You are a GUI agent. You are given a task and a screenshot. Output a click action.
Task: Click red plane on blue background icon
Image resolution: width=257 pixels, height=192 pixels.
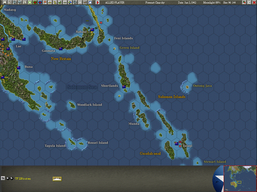tap(40, 2)
